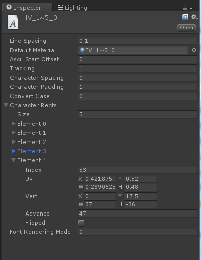Collapse the Character Rects array

click(x=6, y=105)
